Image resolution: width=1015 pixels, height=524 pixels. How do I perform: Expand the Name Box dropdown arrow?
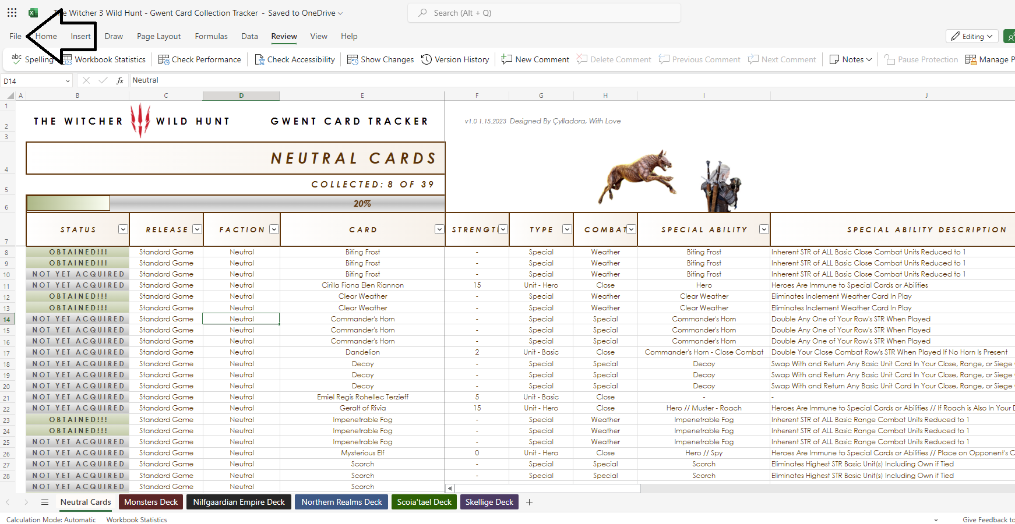coord(68,81)
